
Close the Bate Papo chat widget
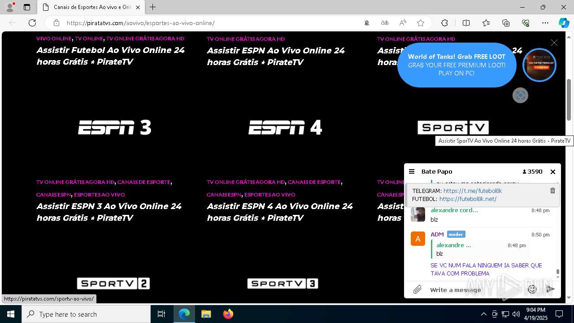pyautogui.click(x=553, y=171)
